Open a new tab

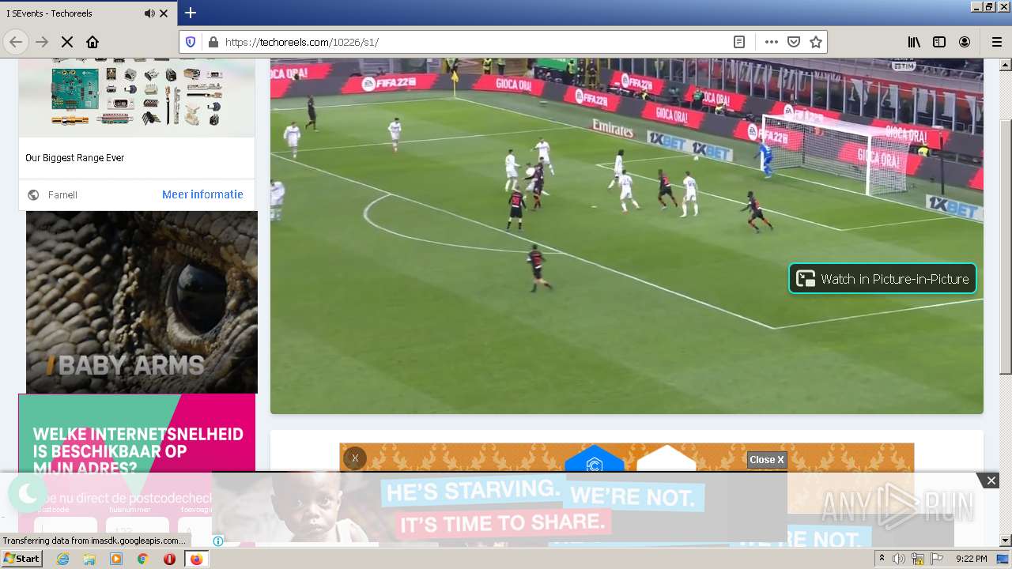[x=191, y=13]
